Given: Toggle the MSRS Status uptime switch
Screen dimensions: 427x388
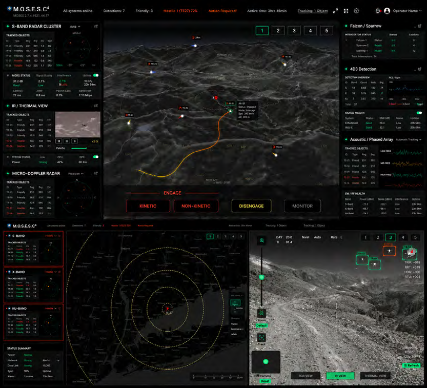Looking at the screenshot, I should click(95, 75).
